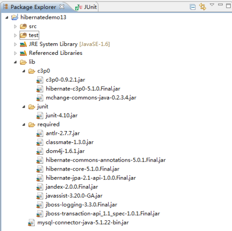Select classmate-1.3.0.jar file name
Viewport: 232px width, 231px height.
pyautogui.click(x=70, y=142)
